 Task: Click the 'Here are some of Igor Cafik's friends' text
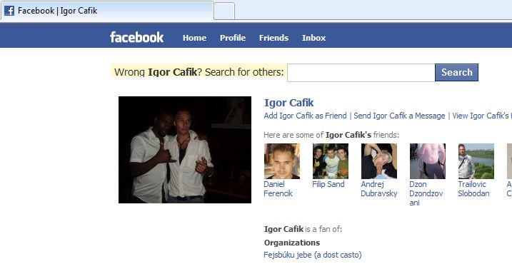331,135
